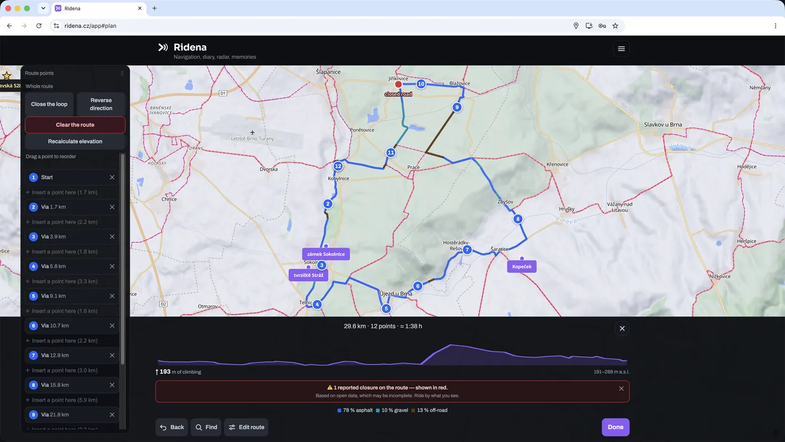Click the elevation profile chart peak
Image resolution: width=785 pixels, height=442 pixels.
pos(450,346)
